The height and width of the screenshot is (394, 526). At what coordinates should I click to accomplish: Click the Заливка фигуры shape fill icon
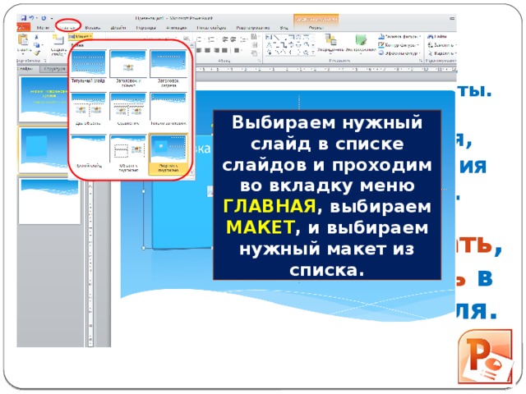point(381,36)
